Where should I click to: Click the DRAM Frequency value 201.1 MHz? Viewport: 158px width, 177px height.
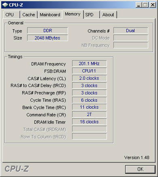[89, 63]
